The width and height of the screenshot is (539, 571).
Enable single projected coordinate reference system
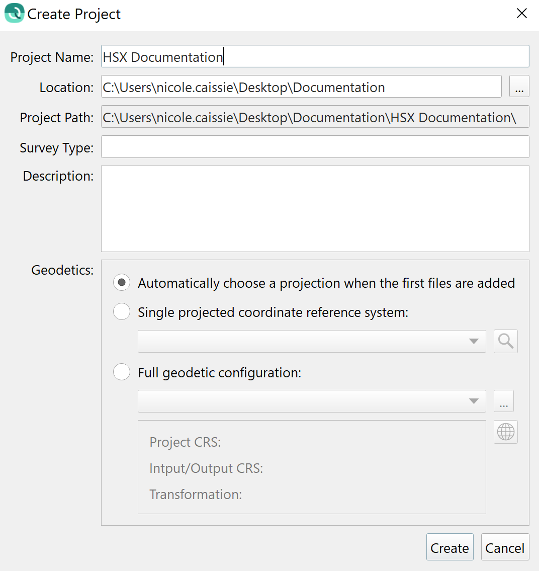pos(121,311)
